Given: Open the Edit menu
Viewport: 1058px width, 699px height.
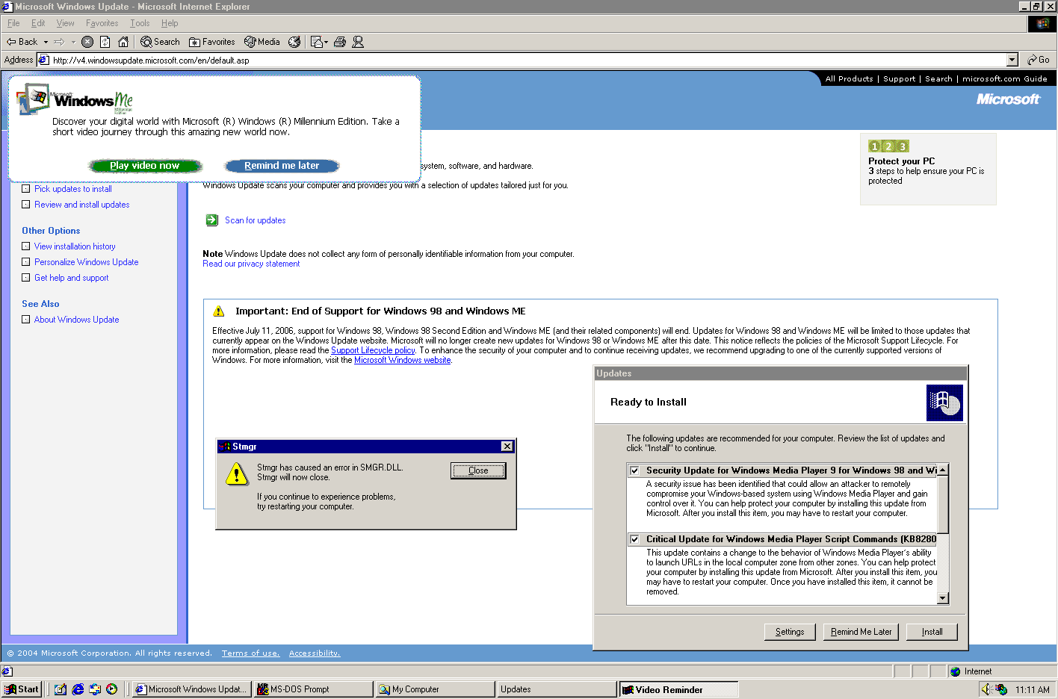Looking at the screenshot, I should [x=38, y=23].
